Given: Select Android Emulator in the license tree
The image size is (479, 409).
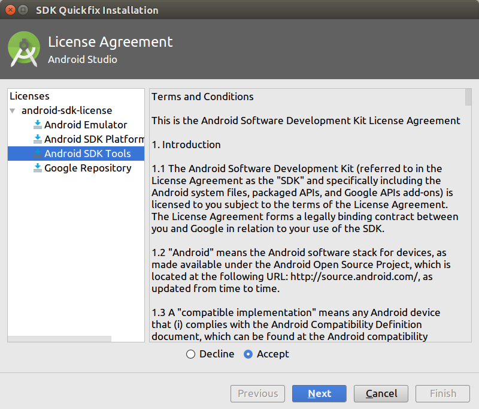Looking at the screenshot, I should [x=86, y=125].
